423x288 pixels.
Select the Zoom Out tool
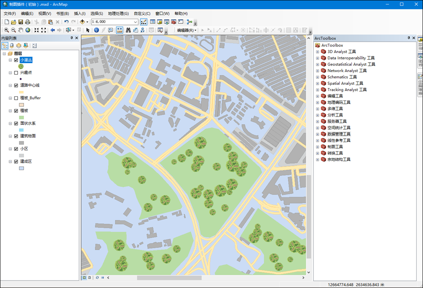[x=14, y=30]
